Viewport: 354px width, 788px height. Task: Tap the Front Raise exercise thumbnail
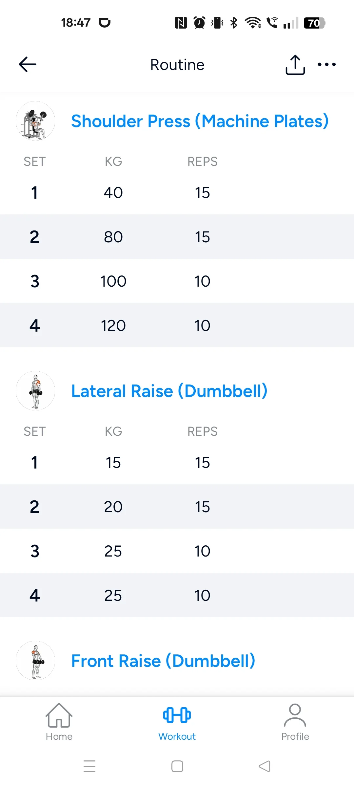coord(35,661)
